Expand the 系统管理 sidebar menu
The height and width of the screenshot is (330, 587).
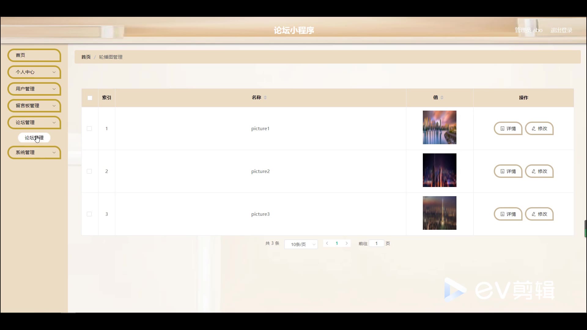click(x=34, y=152)
